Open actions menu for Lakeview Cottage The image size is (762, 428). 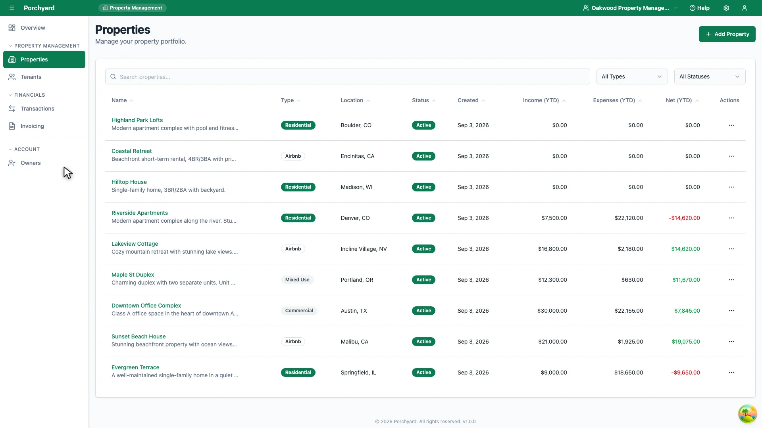click(731, 249)
